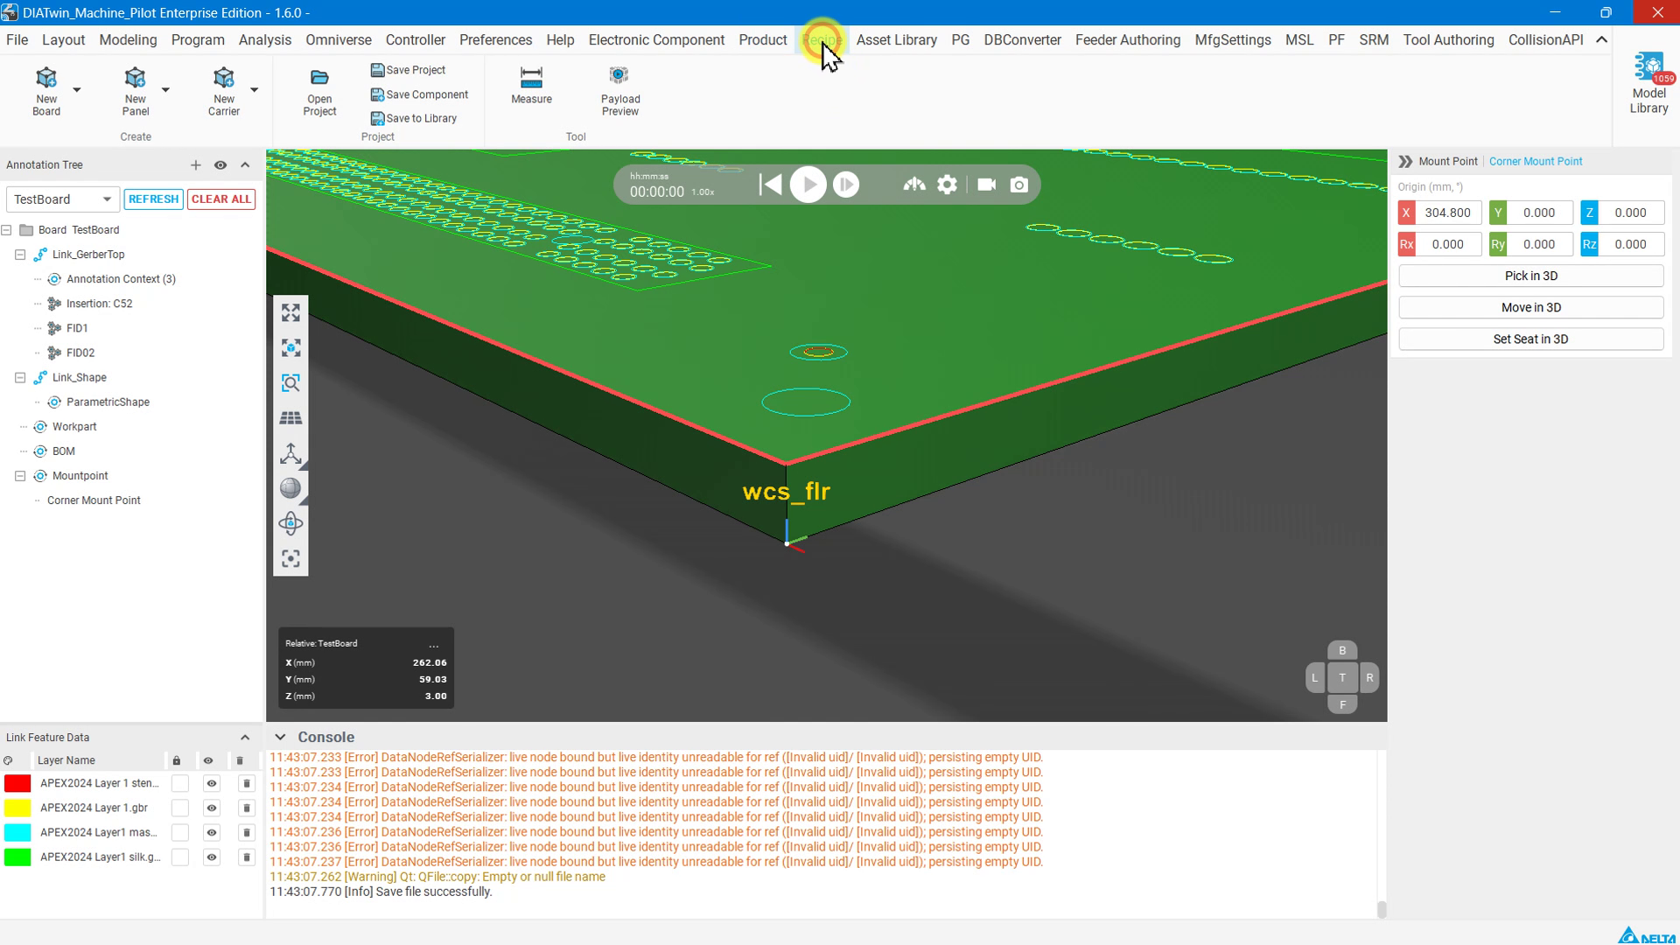Image resolution: width=1680 pixels, height=945 pixels.
Task: Open the New Carrier dropdown arrow
Action: pos(255,90)
